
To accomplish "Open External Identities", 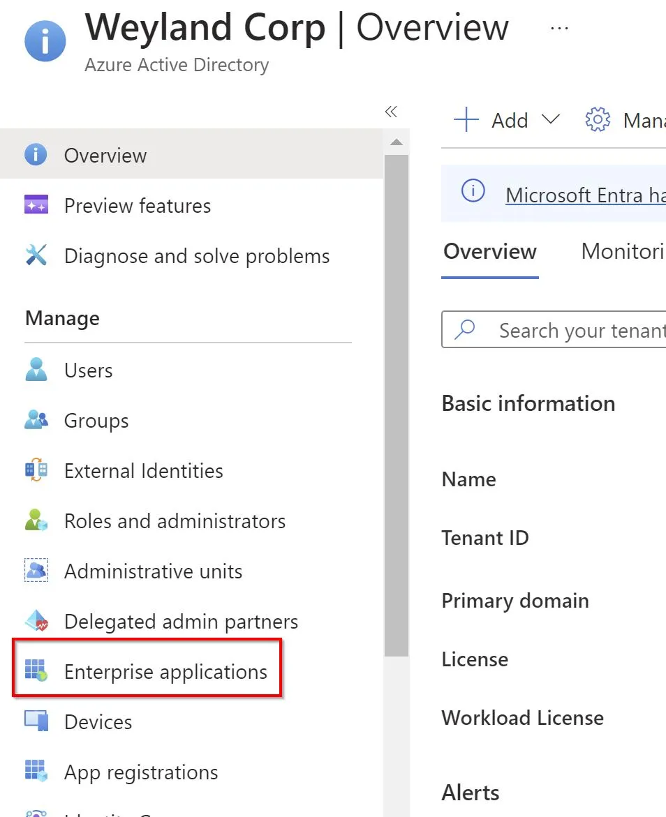I will [x=144, y=471].
